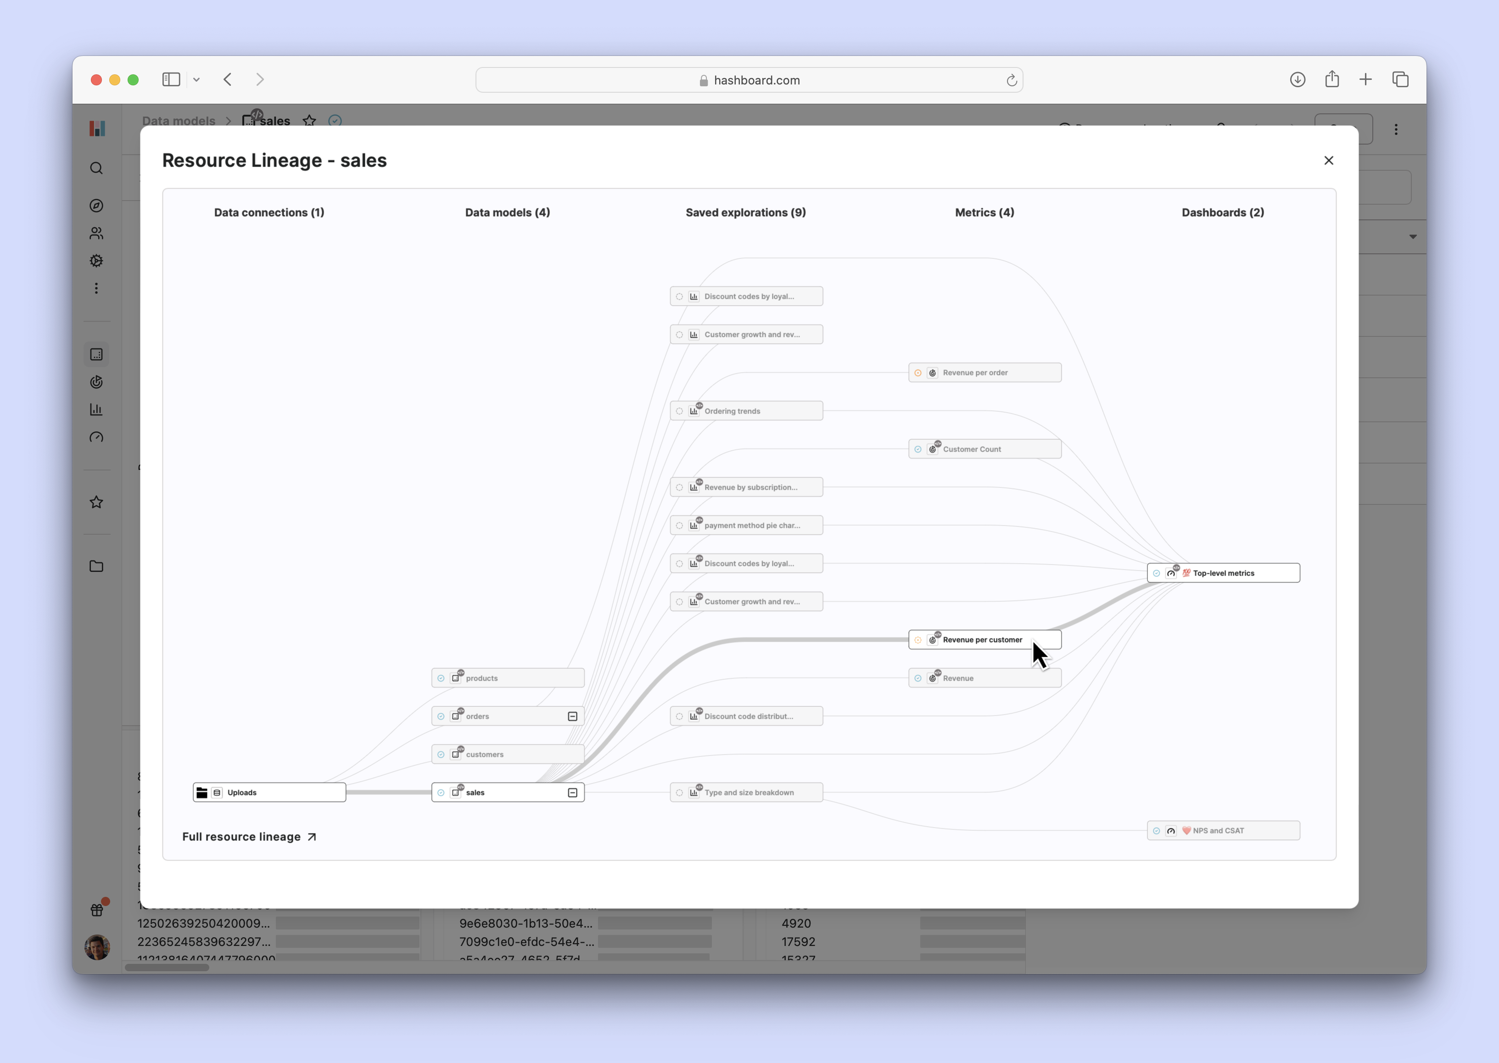Open a new Safari tab
Screen dimensions: 1499x1063
coord(1365,80)
